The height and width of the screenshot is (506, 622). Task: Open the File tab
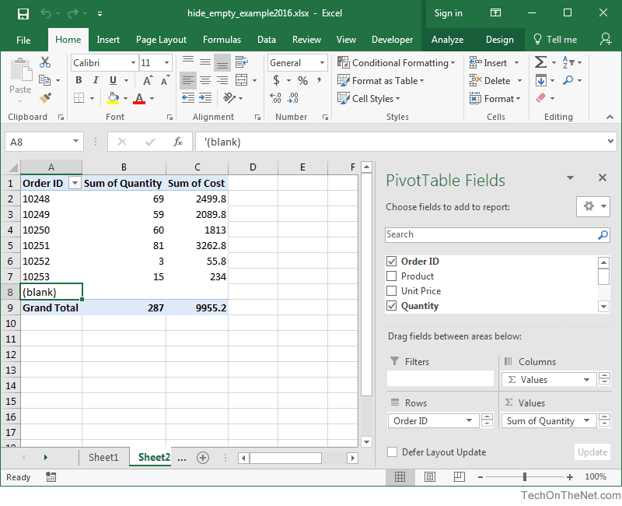point(23,40)
